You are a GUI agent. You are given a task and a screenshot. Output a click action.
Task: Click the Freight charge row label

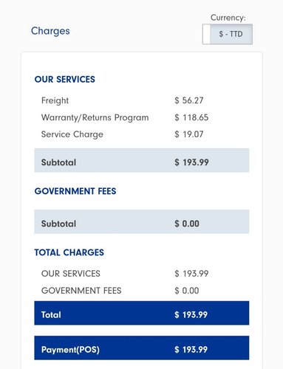pos(55,100)
